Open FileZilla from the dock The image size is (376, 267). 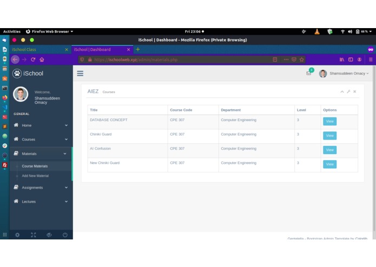(4, 165)
